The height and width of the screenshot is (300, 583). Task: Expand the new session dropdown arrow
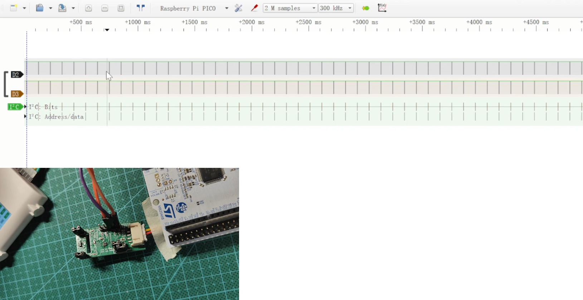pyautogui.click(x=25, y=8)
